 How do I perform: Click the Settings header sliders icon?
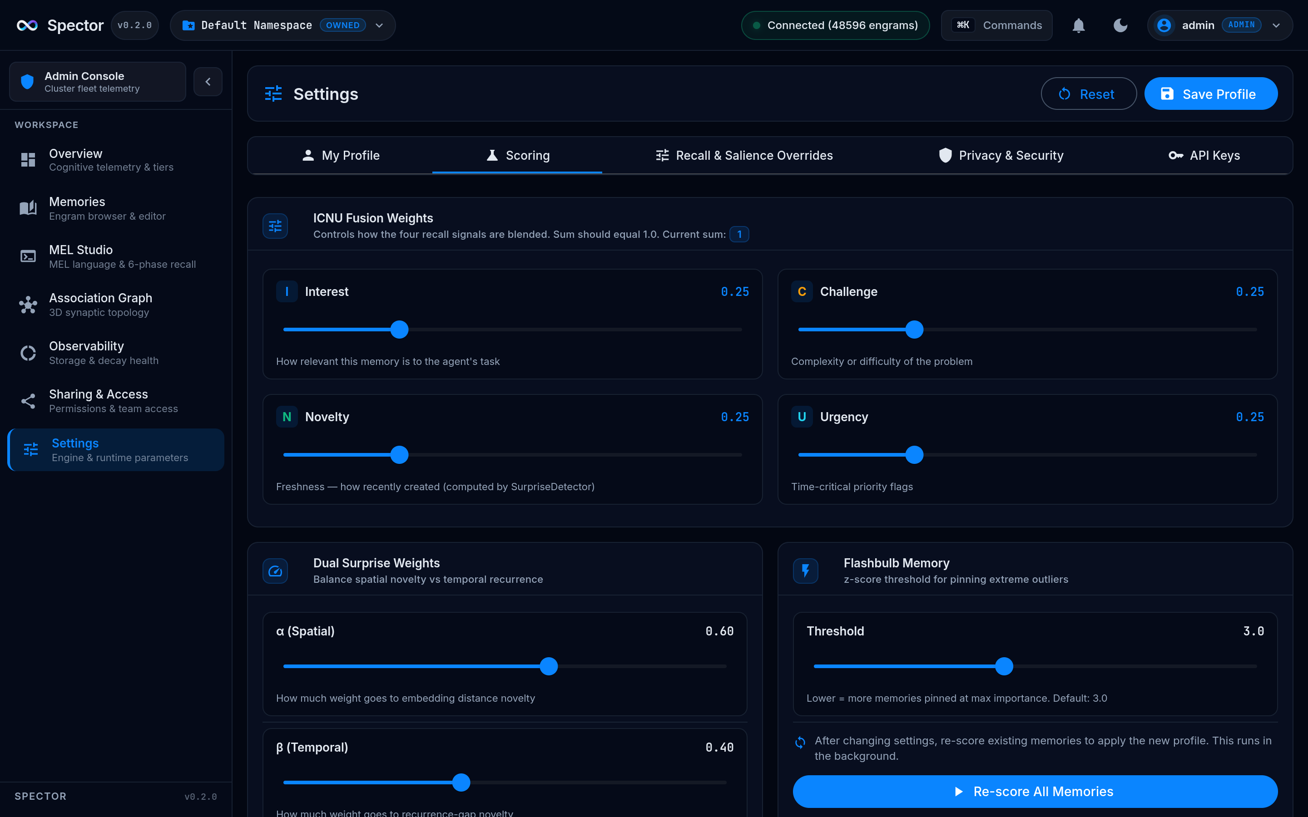273,94
